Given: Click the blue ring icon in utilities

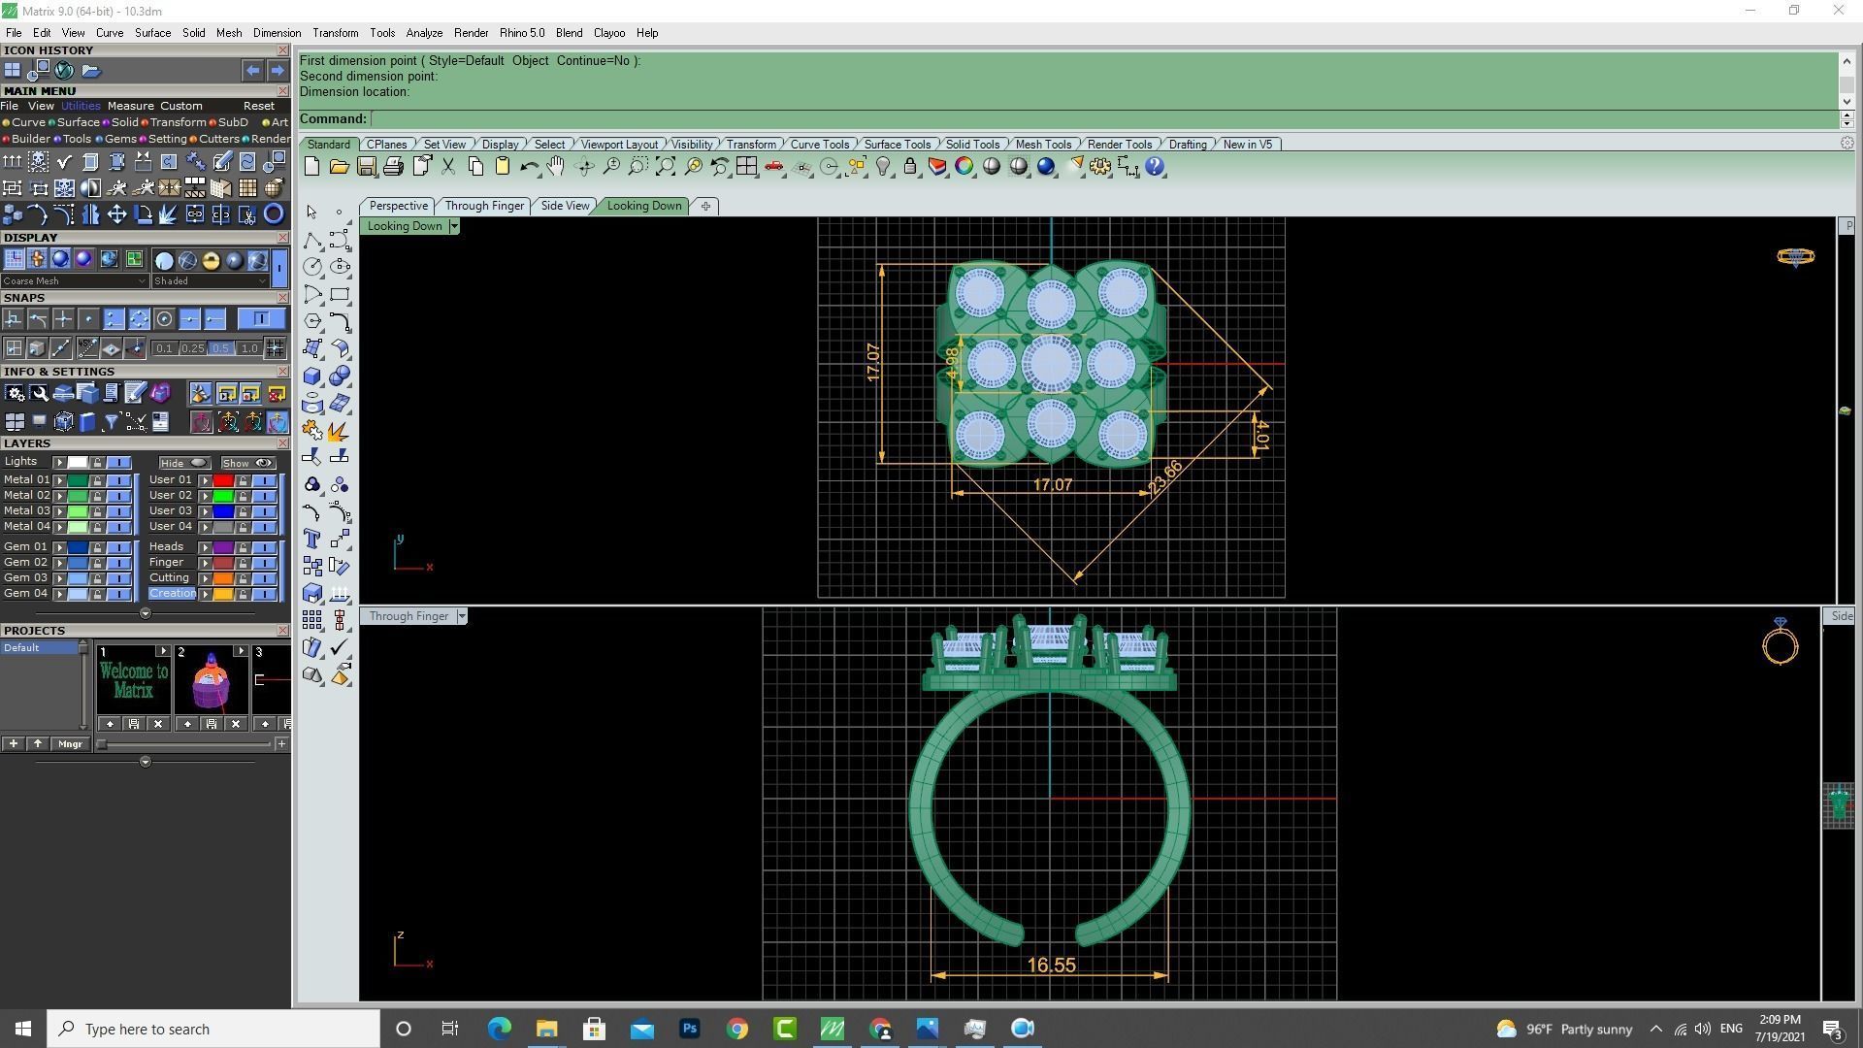Looking at the screenshot, I should [274, 214].
